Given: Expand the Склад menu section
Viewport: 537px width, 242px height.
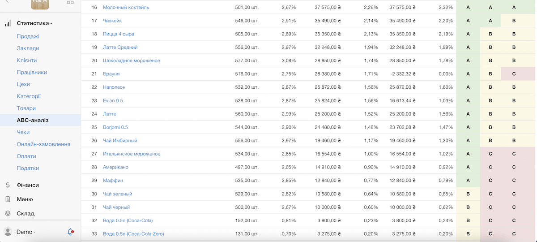Looking at the screenshot, I should pyautogui.click(x=26, y=214).
